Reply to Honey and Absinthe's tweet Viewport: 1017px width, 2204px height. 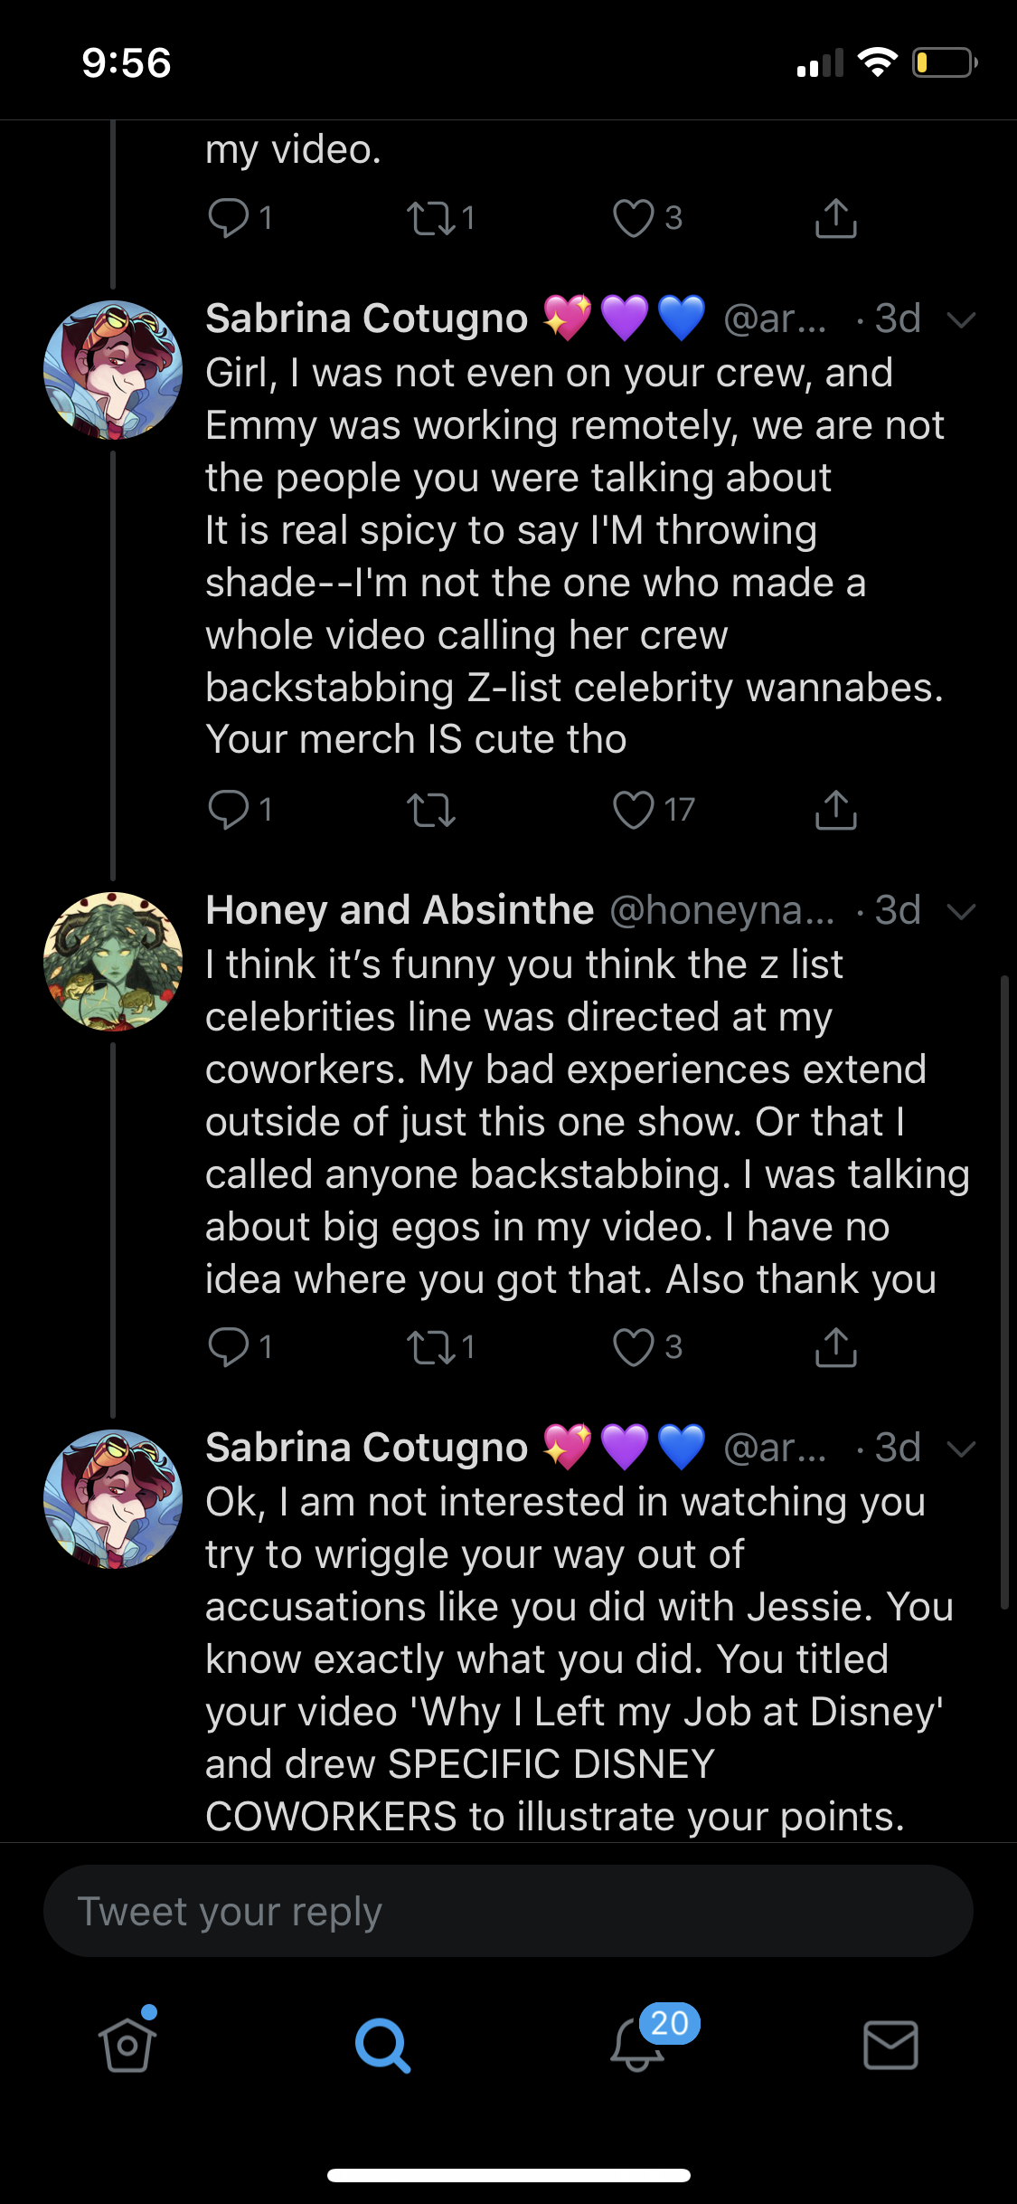coord(229,1347)
